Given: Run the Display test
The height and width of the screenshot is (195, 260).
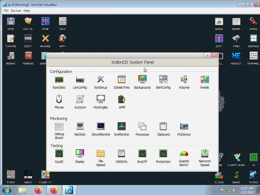Looking at the screenshot, I should (x=80, y=156).
